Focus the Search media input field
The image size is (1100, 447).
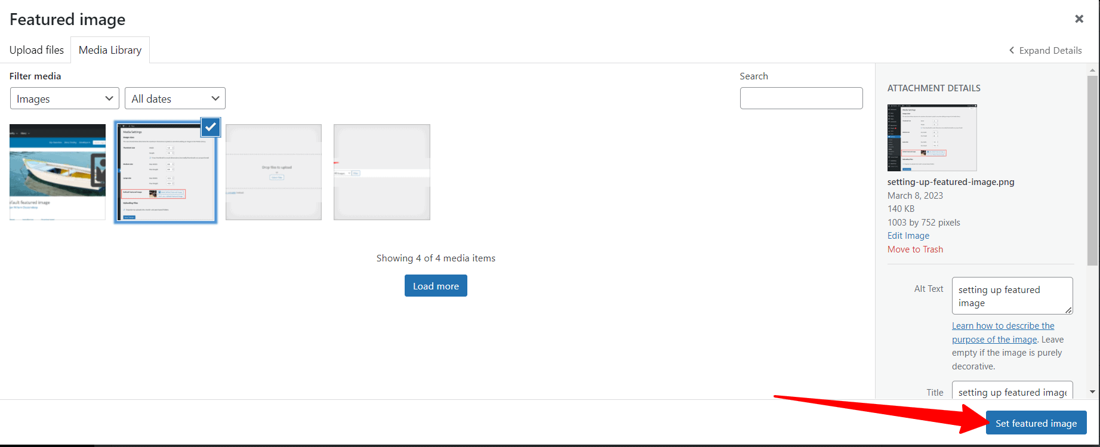pos(801,98)
